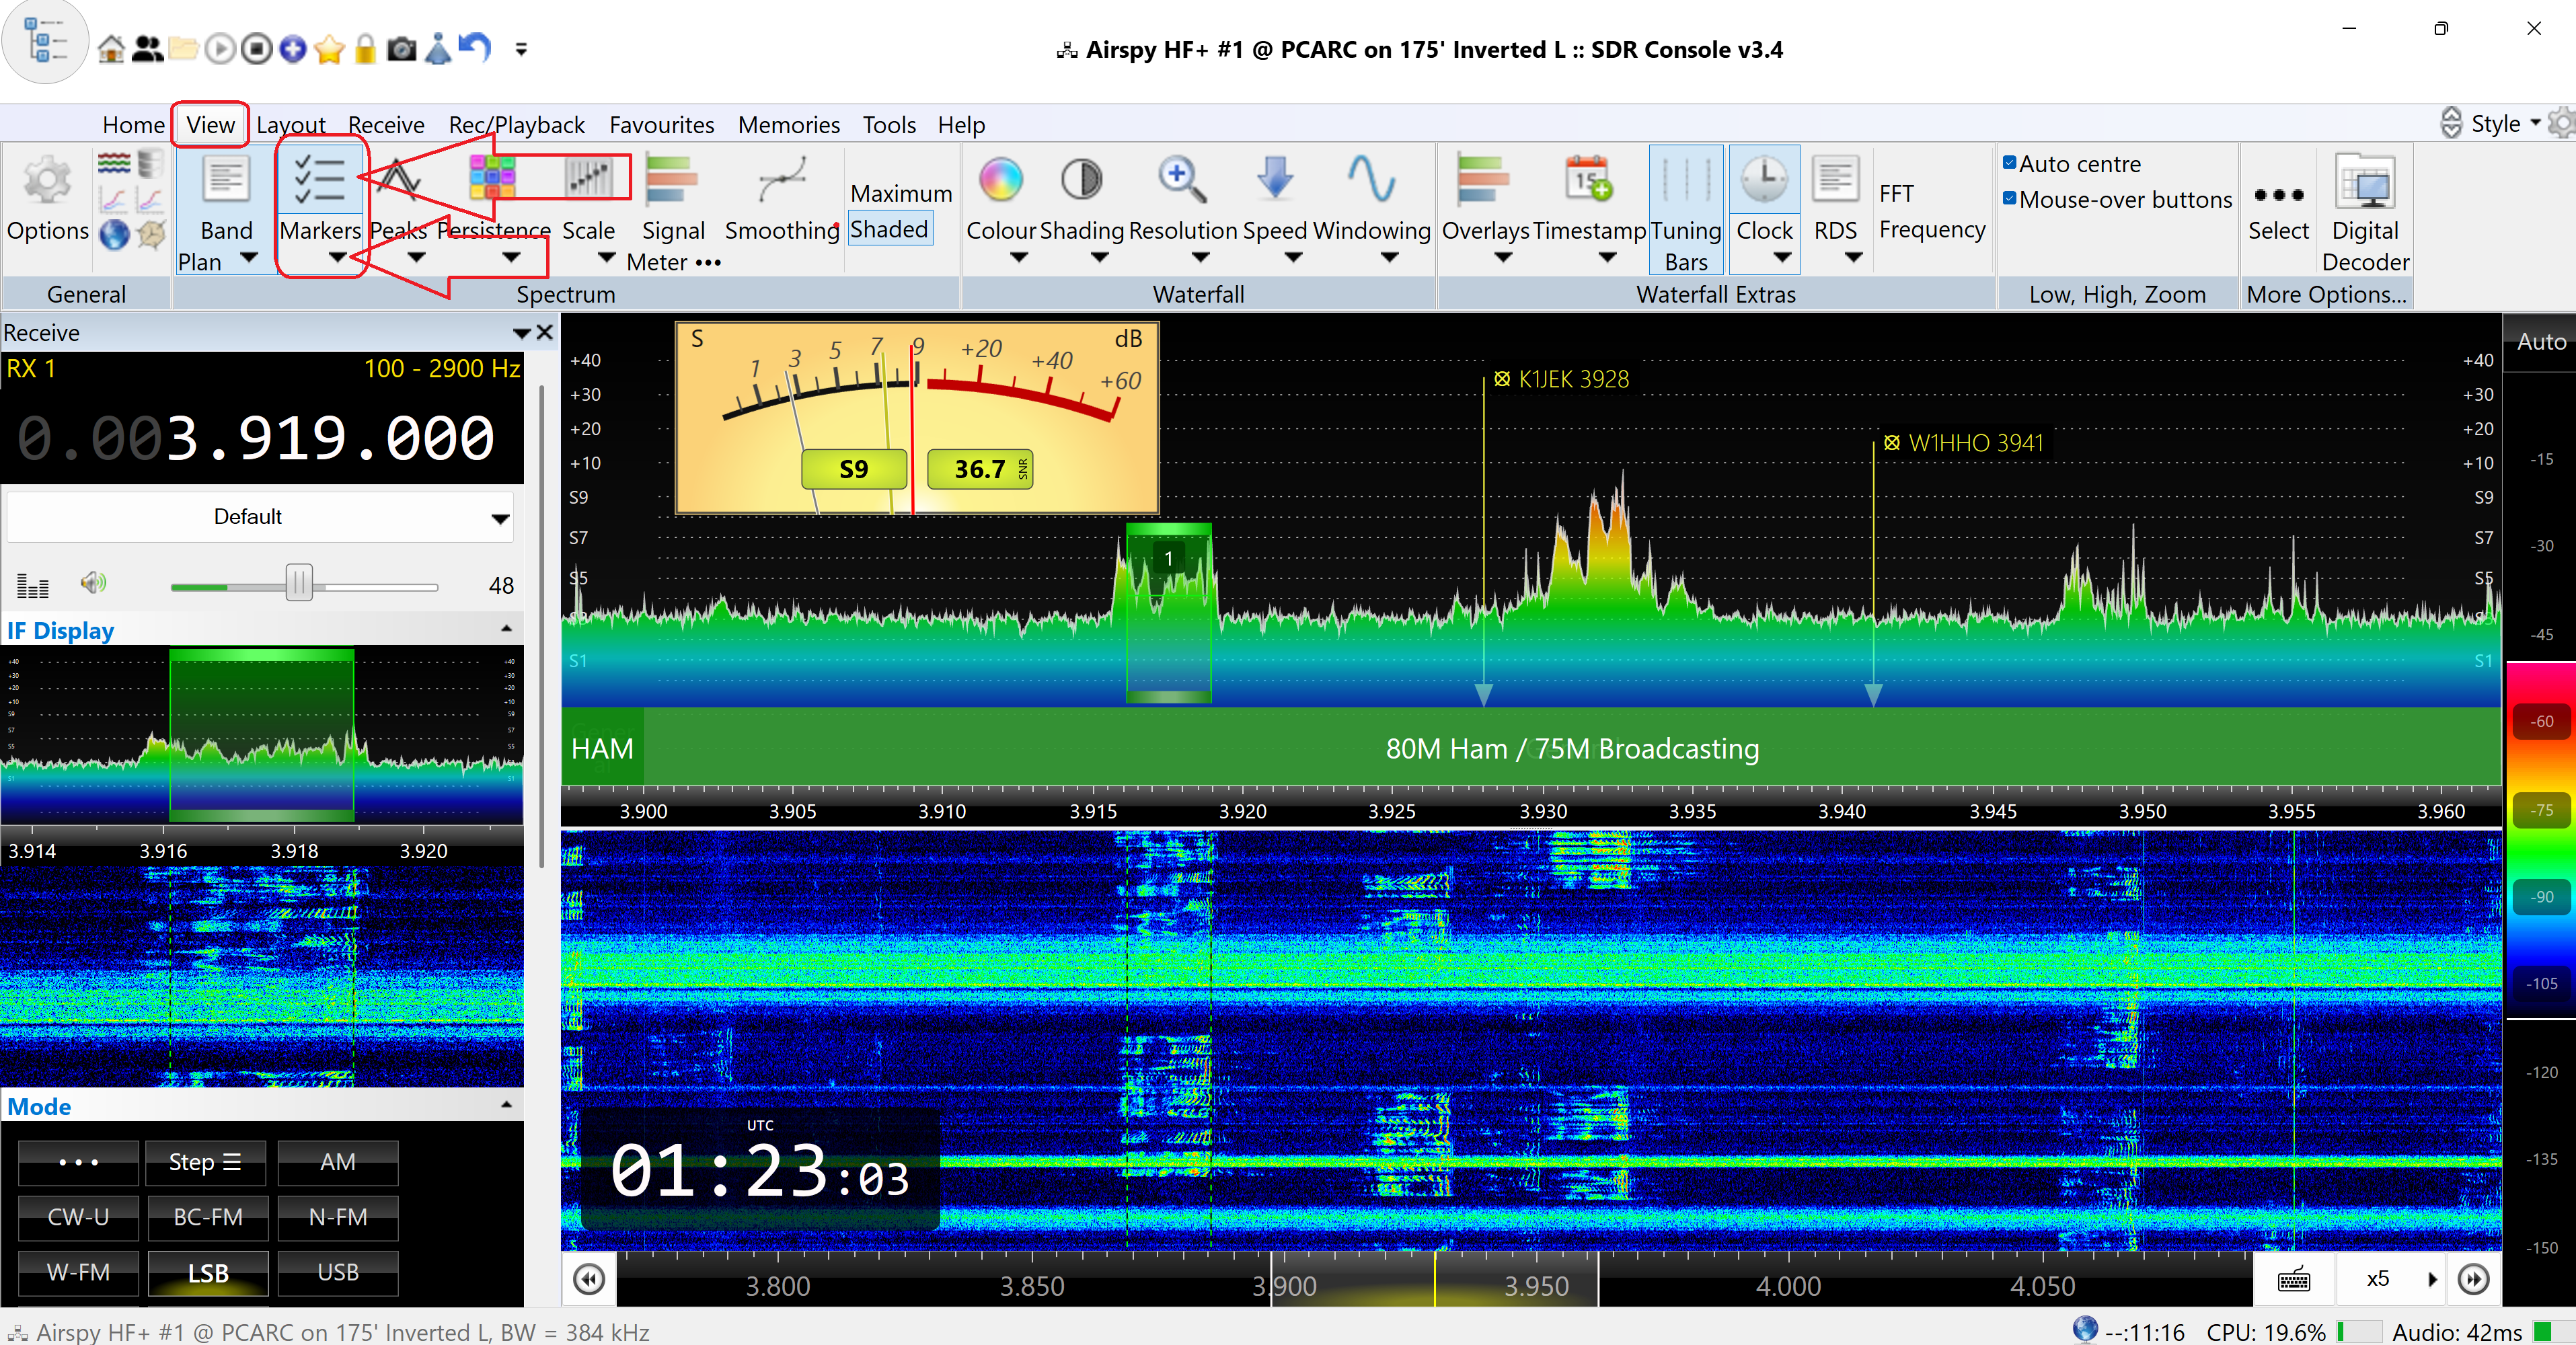
Task: Toggle the Shaded spectrum option
Action: click(x=889, y=229)
